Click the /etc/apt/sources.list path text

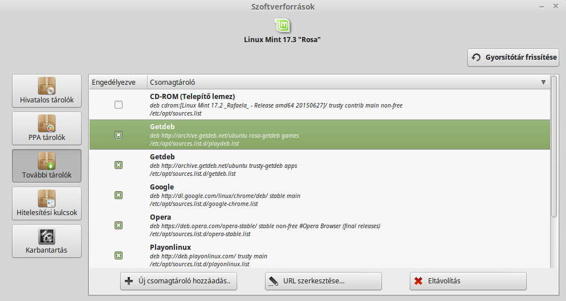(x=176, y=113)
